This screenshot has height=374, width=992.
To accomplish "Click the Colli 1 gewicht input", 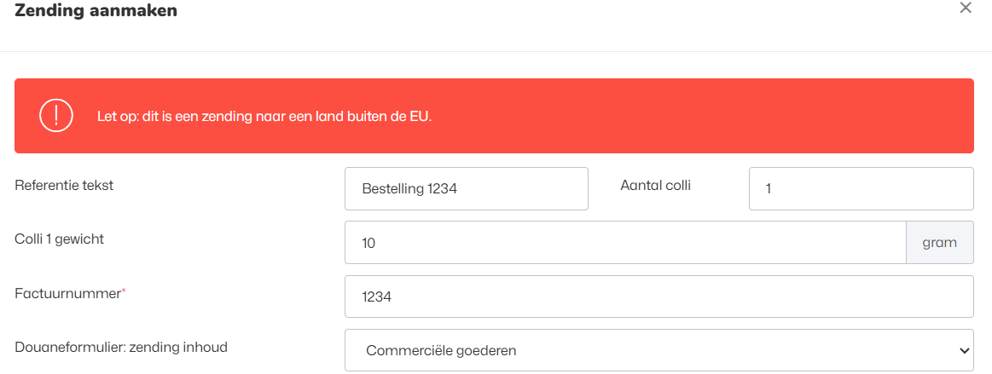I will [x=624, y=243].
